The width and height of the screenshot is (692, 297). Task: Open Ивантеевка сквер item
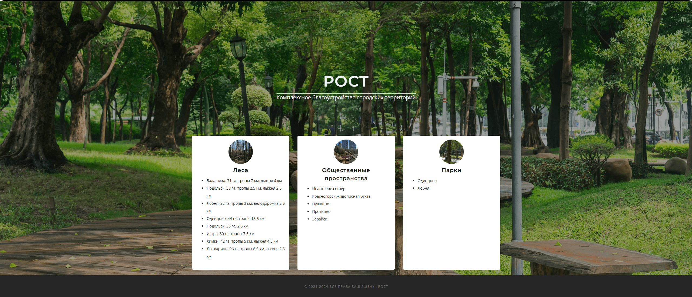tap(329, 189)
